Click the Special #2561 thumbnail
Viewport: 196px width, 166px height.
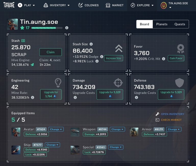[75, 150]
